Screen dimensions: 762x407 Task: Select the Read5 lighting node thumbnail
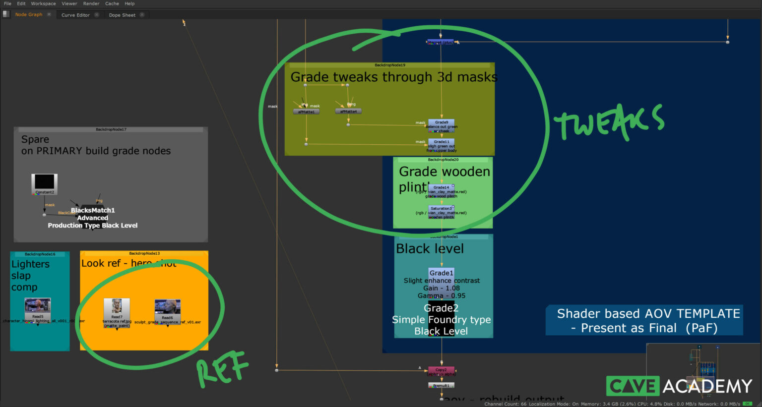pyautogui.click(x=38, y=306)
